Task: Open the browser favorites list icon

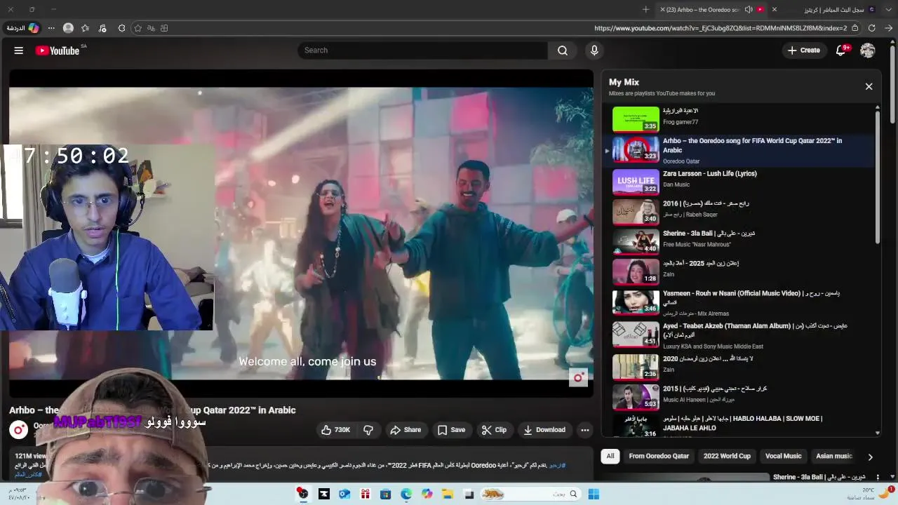Action: point(85,28)
